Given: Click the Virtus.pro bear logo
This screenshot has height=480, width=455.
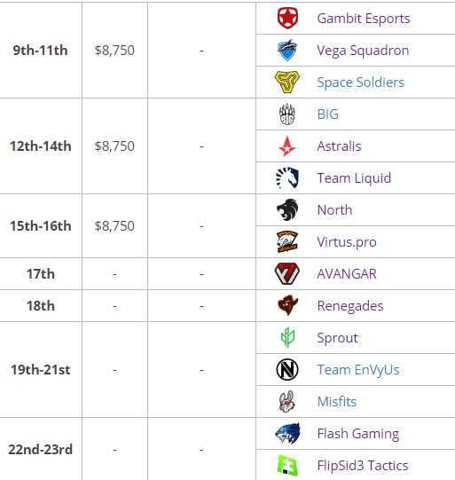Looking at the screenshot, I should click(287, 242).
